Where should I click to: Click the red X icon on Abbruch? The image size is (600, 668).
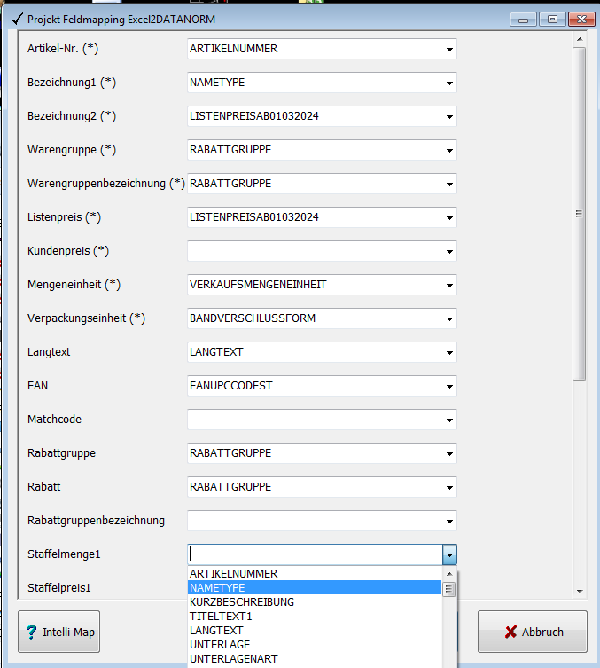point(510,632)
